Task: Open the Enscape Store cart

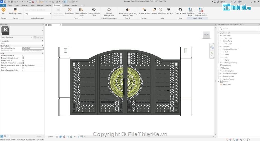Action: point(168,10)
